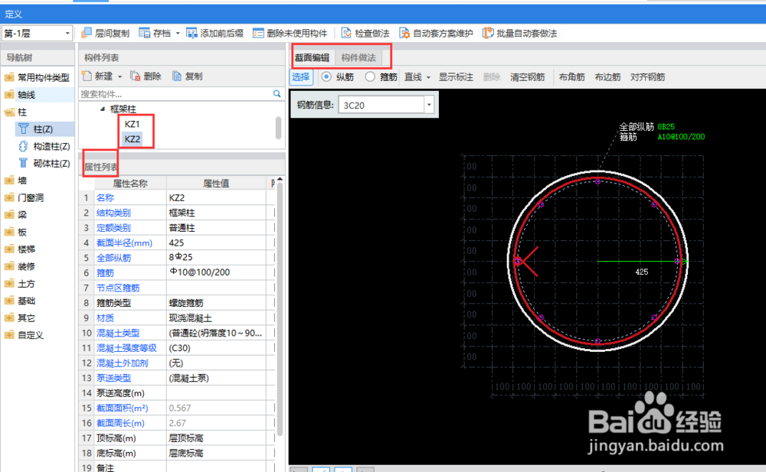Screen dimensions: 766x472
Task: Click the property list vertical scrollbar
Action: pyautogui.click(x=280, y=310)
